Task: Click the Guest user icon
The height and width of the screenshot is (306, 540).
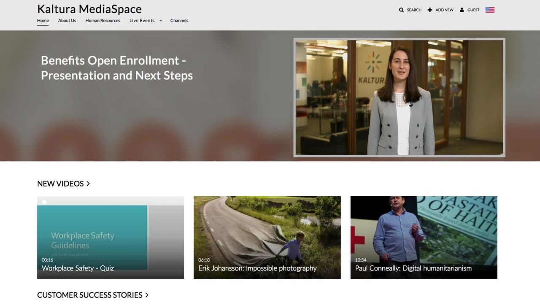Action: click(x=462, y=10)
